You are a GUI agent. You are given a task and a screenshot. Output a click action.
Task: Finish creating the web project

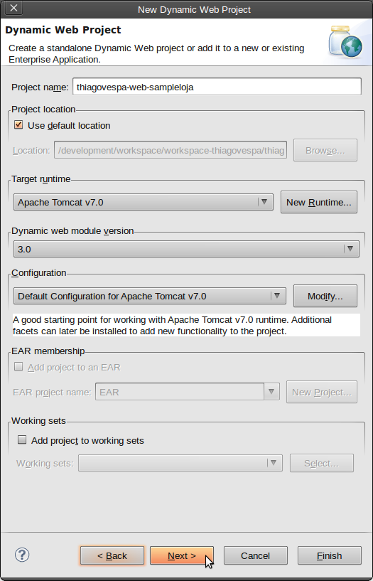(x=330, y=555)
